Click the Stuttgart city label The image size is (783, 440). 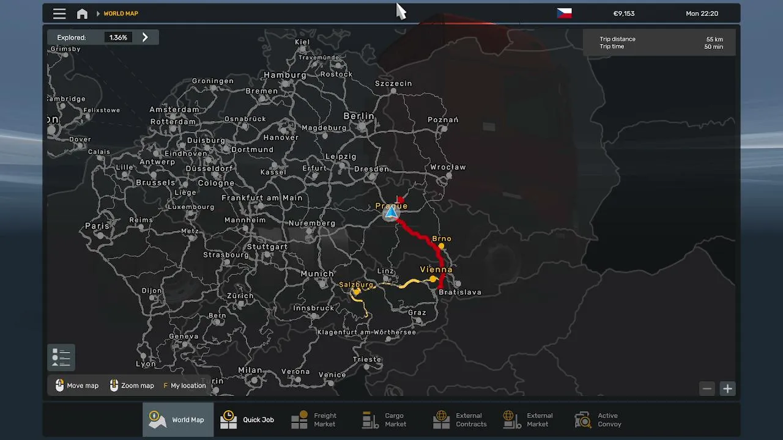pyautogui.click(x=267, y=247)
